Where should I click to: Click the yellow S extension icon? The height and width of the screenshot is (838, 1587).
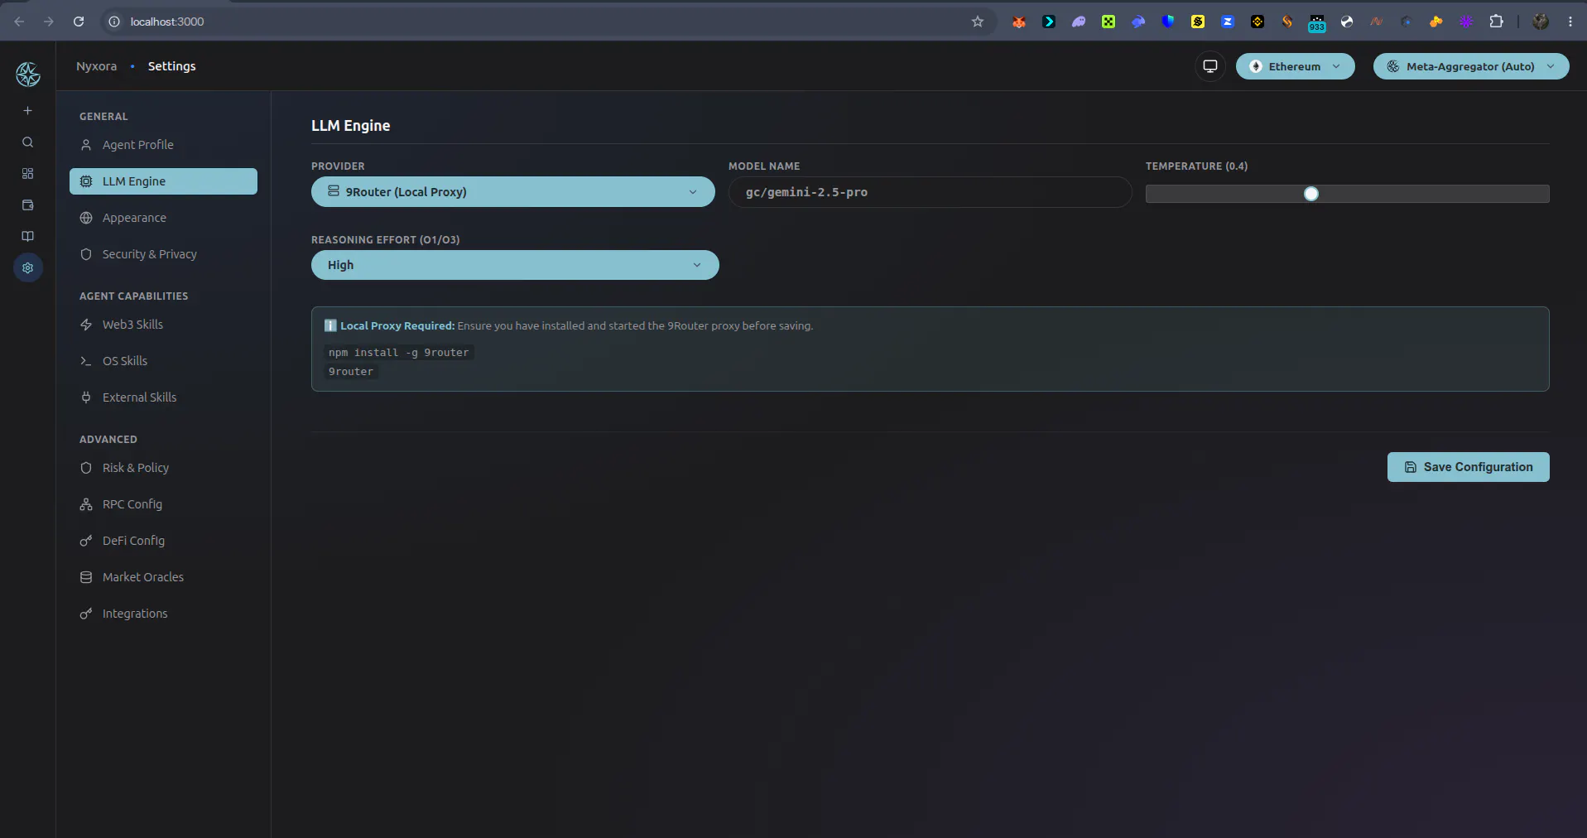tap(1198, 22)
